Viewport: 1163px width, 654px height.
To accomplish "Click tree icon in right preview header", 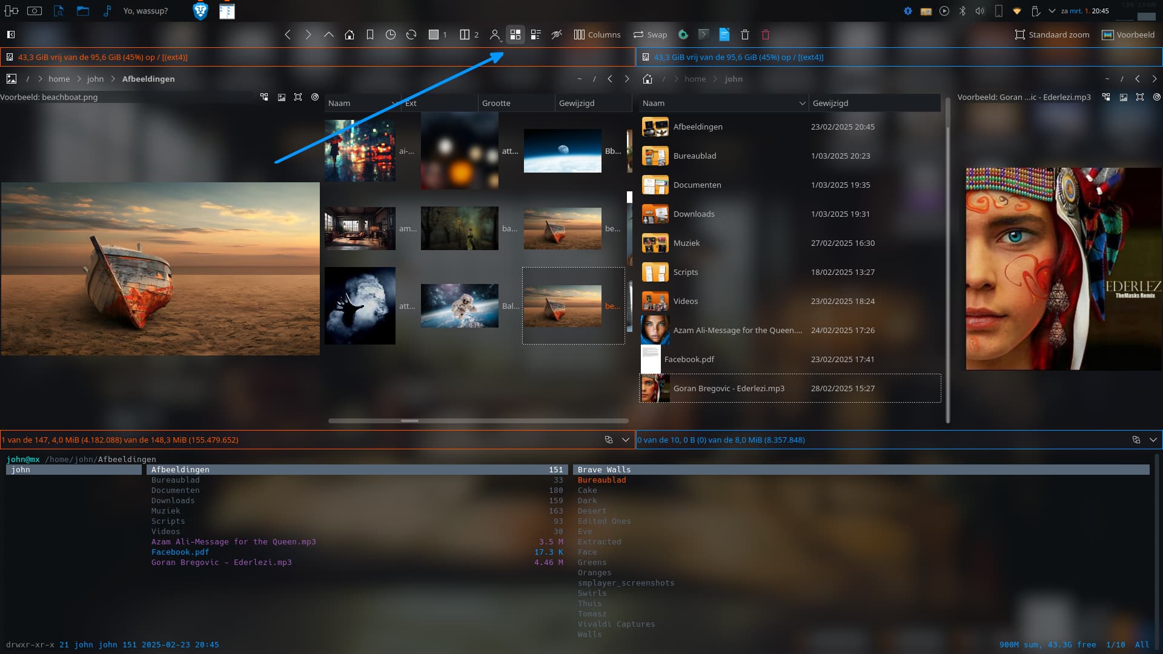I will pos(1106,97).
